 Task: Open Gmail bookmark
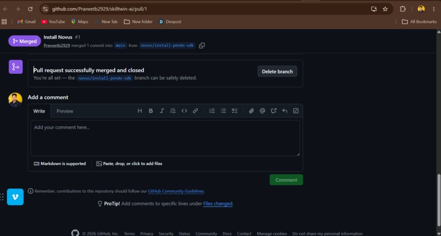pos(26,22)
